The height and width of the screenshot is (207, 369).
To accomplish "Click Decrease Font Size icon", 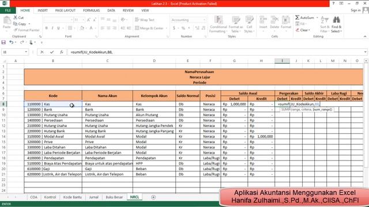I will click(x=95, y=20).
